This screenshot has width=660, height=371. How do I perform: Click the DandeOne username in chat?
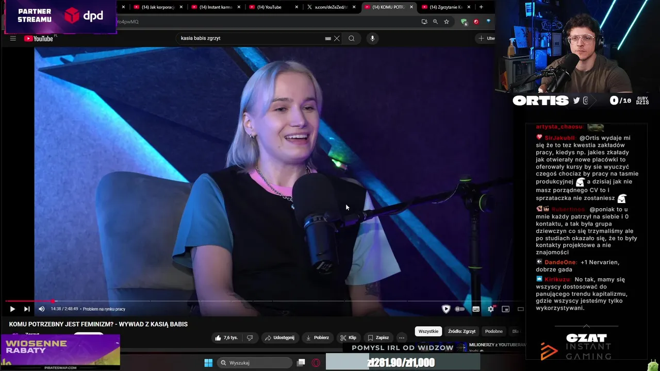(x=560, y=262)
